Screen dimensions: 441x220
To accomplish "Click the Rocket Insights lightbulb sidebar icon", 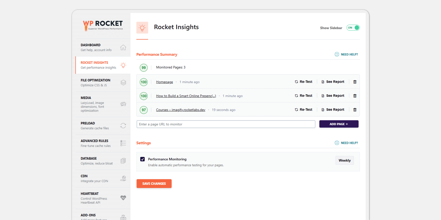I will [x=123, y=65].
